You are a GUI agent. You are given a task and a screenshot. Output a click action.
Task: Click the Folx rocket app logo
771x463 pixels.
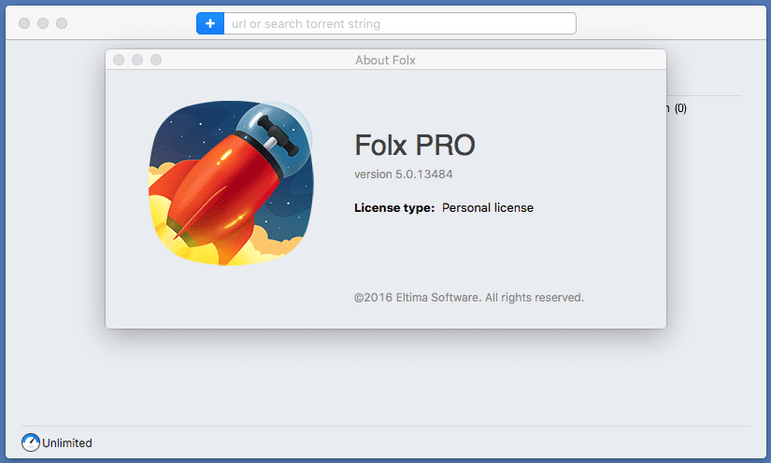tap(231, 183)
